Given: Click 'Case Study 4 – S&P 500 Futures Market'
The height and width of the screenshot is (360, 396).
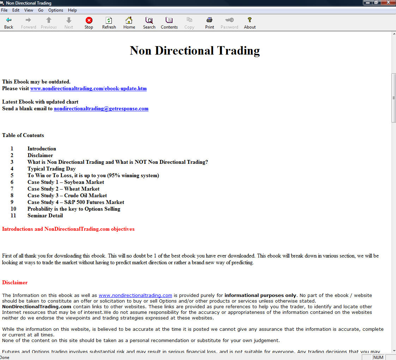Looking at the screenshot, I should point(76,202).
